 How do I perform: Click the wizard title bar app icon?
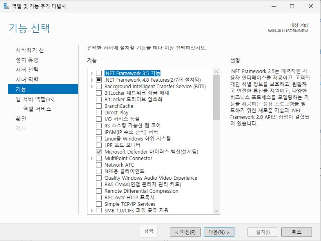[7, 7]
